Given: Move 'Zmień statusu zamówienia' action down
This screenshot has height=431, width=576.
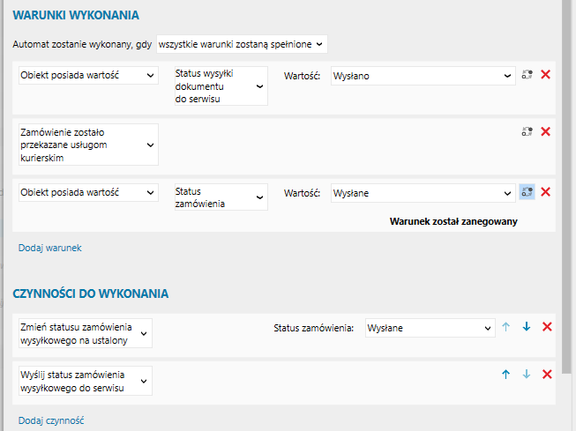Looking at the screenshot, I should pyautogui.click(x=526, y=327).
